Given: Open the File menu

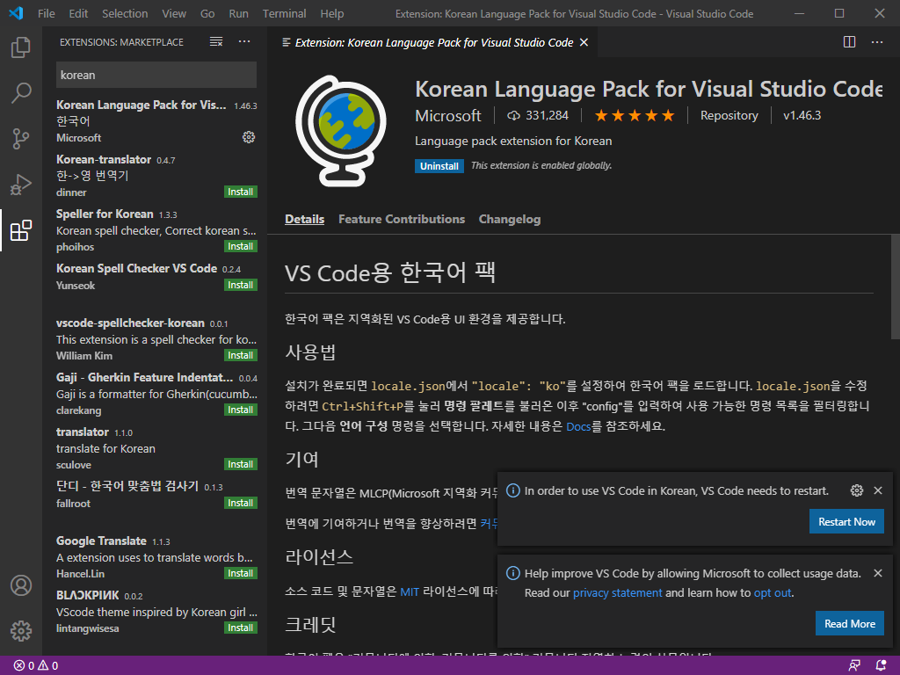Looking at the screenshot, I should click(46, 13).
